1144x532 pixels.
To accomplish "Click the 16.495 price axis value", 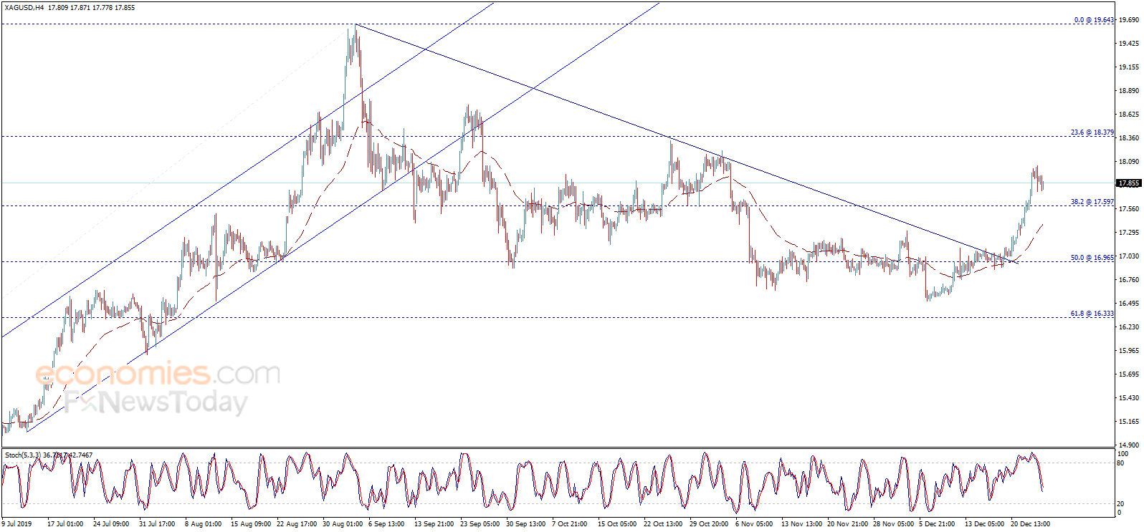I will click(x=1129, y=304).
